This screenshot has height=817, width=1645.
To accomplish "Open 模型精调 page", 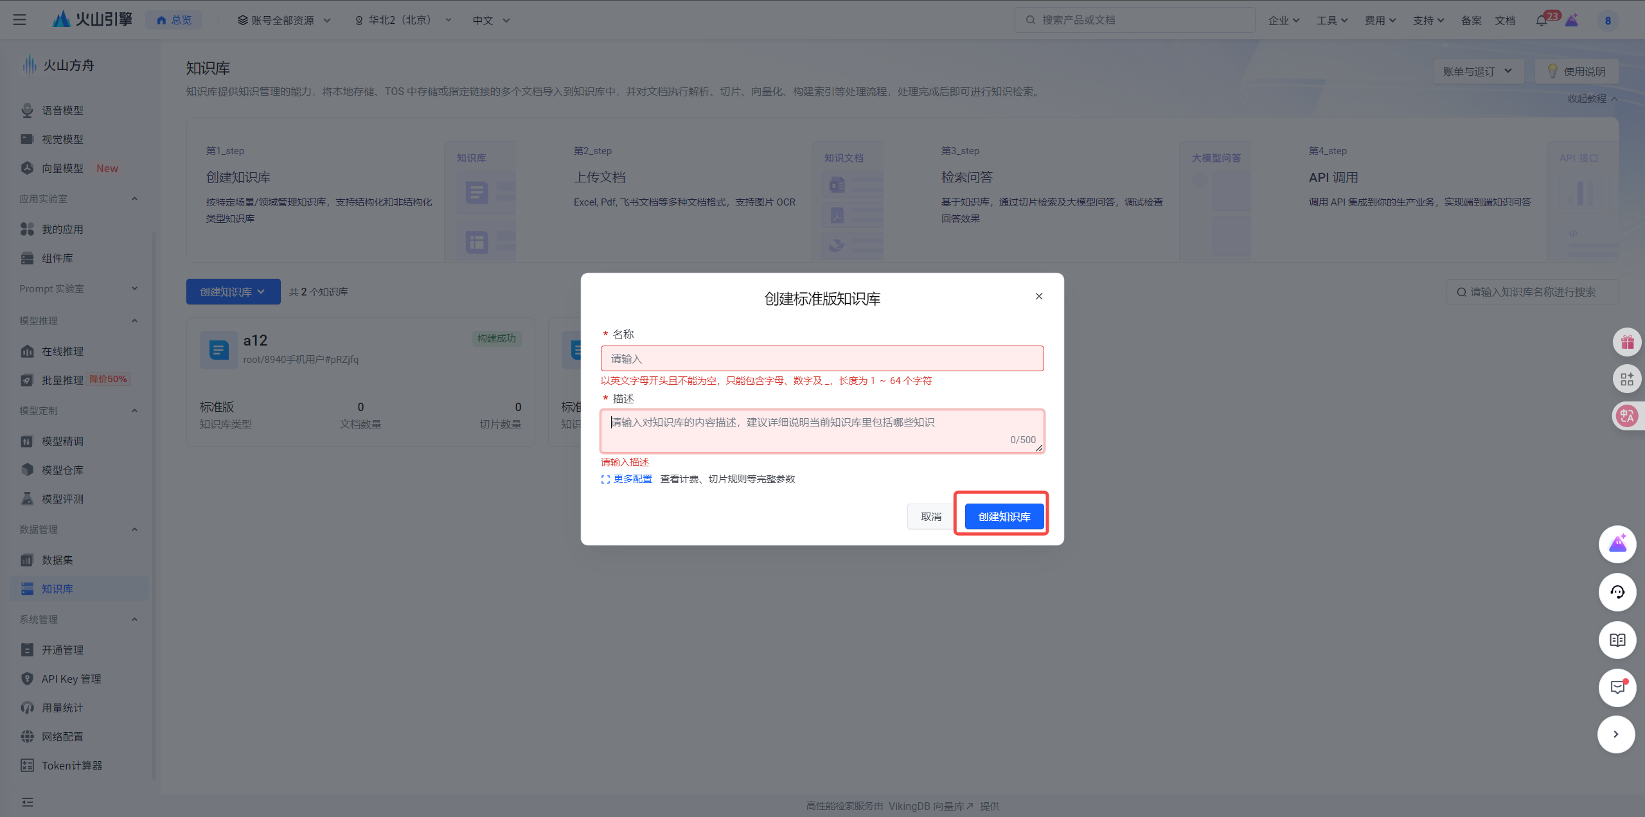I will point(62,441).
